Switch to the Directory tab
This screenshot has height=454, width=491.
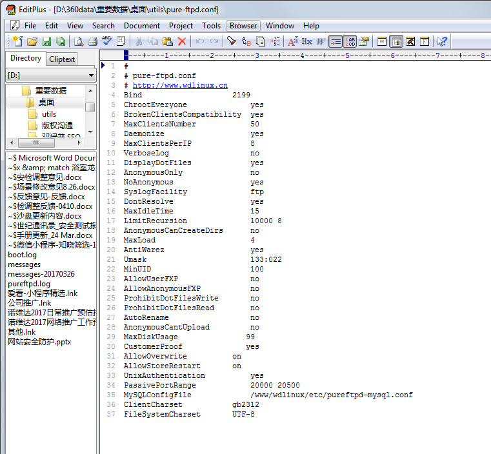26,58
